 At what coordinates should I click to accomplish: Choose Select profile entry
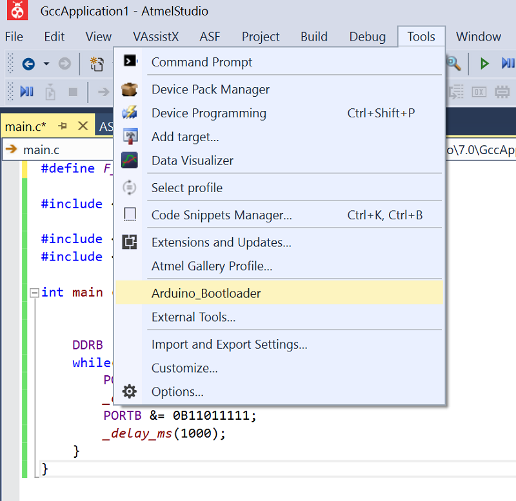coord(279,188)
